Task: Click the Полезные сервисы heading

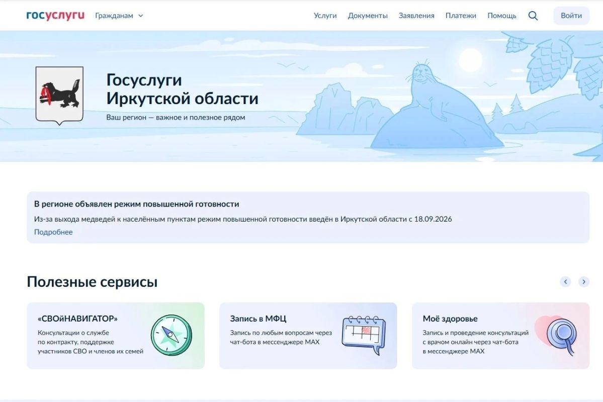Action: tap(92, 282)
